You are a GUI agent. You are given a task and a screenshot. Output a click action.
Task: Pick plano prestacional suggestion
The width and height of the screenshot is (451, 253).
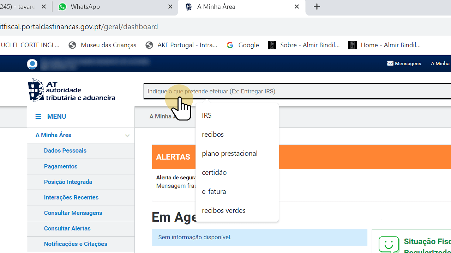pyautogui.click(x=230, y=153)
